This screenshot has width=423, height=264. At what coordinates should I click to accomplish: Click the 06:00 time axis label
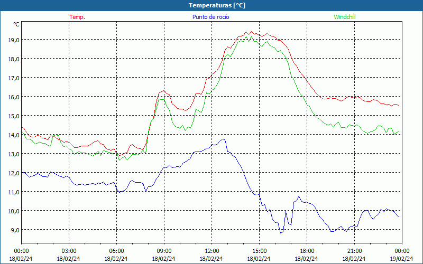(x=116, y=251)
